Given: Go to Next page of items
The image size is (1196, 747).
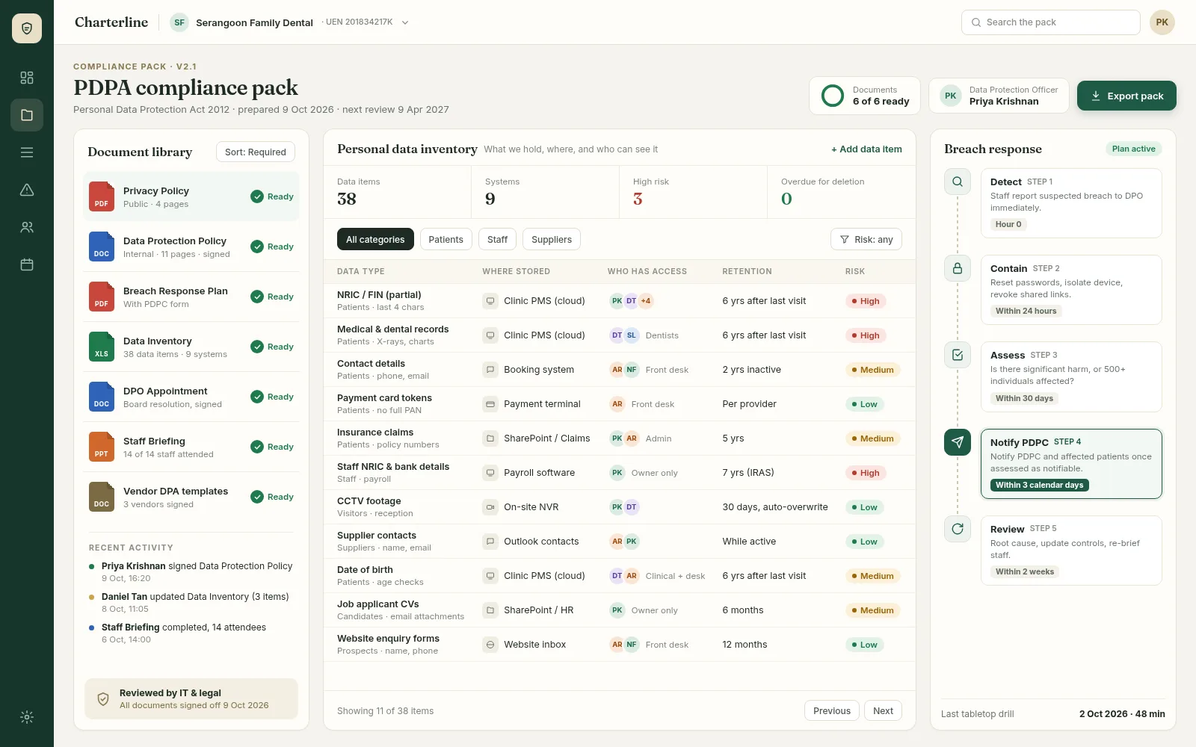Looking at the screenshot, I should [883, 710].
